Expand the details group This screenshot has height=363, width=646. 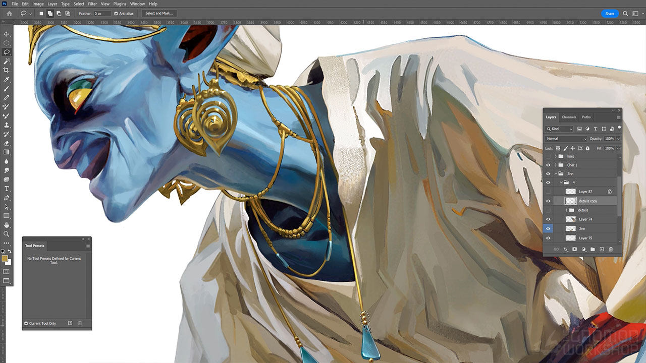(x=566, y=210)
